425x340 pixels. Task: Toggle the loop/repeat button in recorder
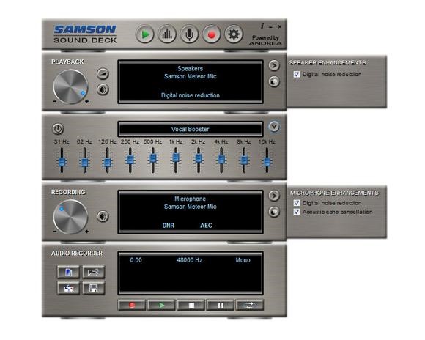point(250,306)
